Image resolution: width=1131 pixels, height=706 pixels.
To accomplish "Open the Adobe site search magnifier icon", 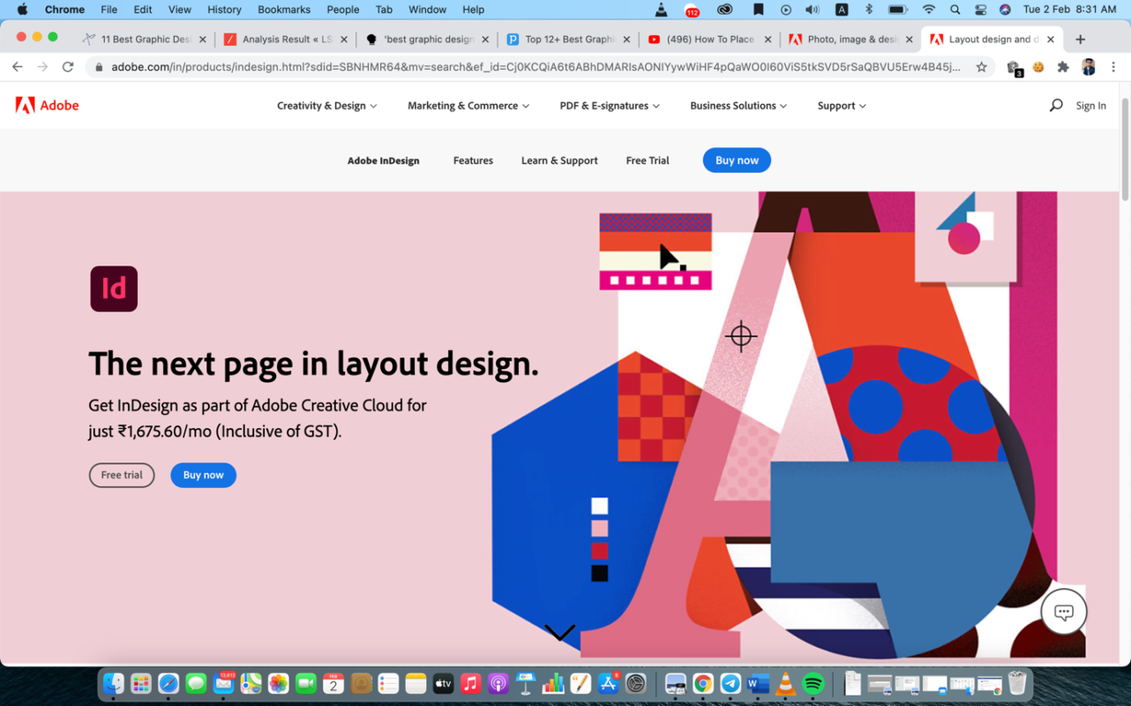I will pyautogui.click(x=1056, y=105).
